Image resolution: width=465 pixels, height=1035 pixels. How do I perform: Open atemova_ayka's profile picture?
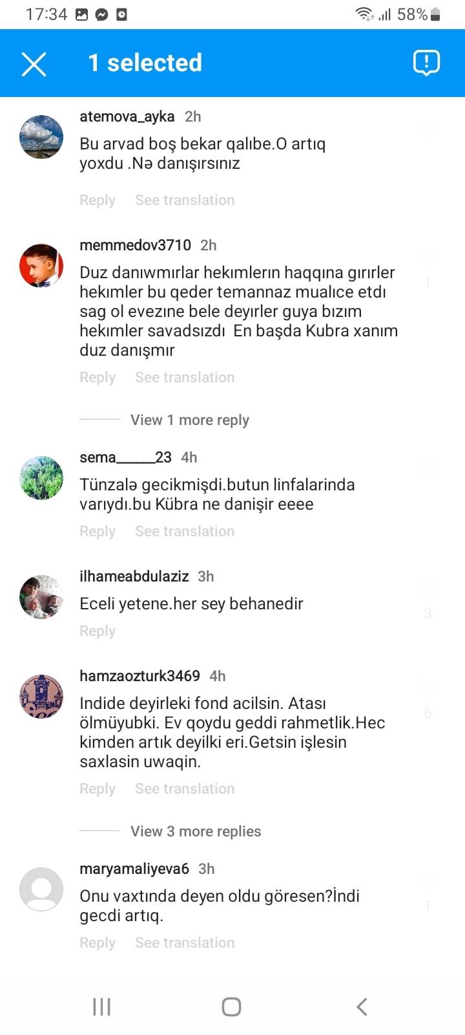click(x=41, y=137)
